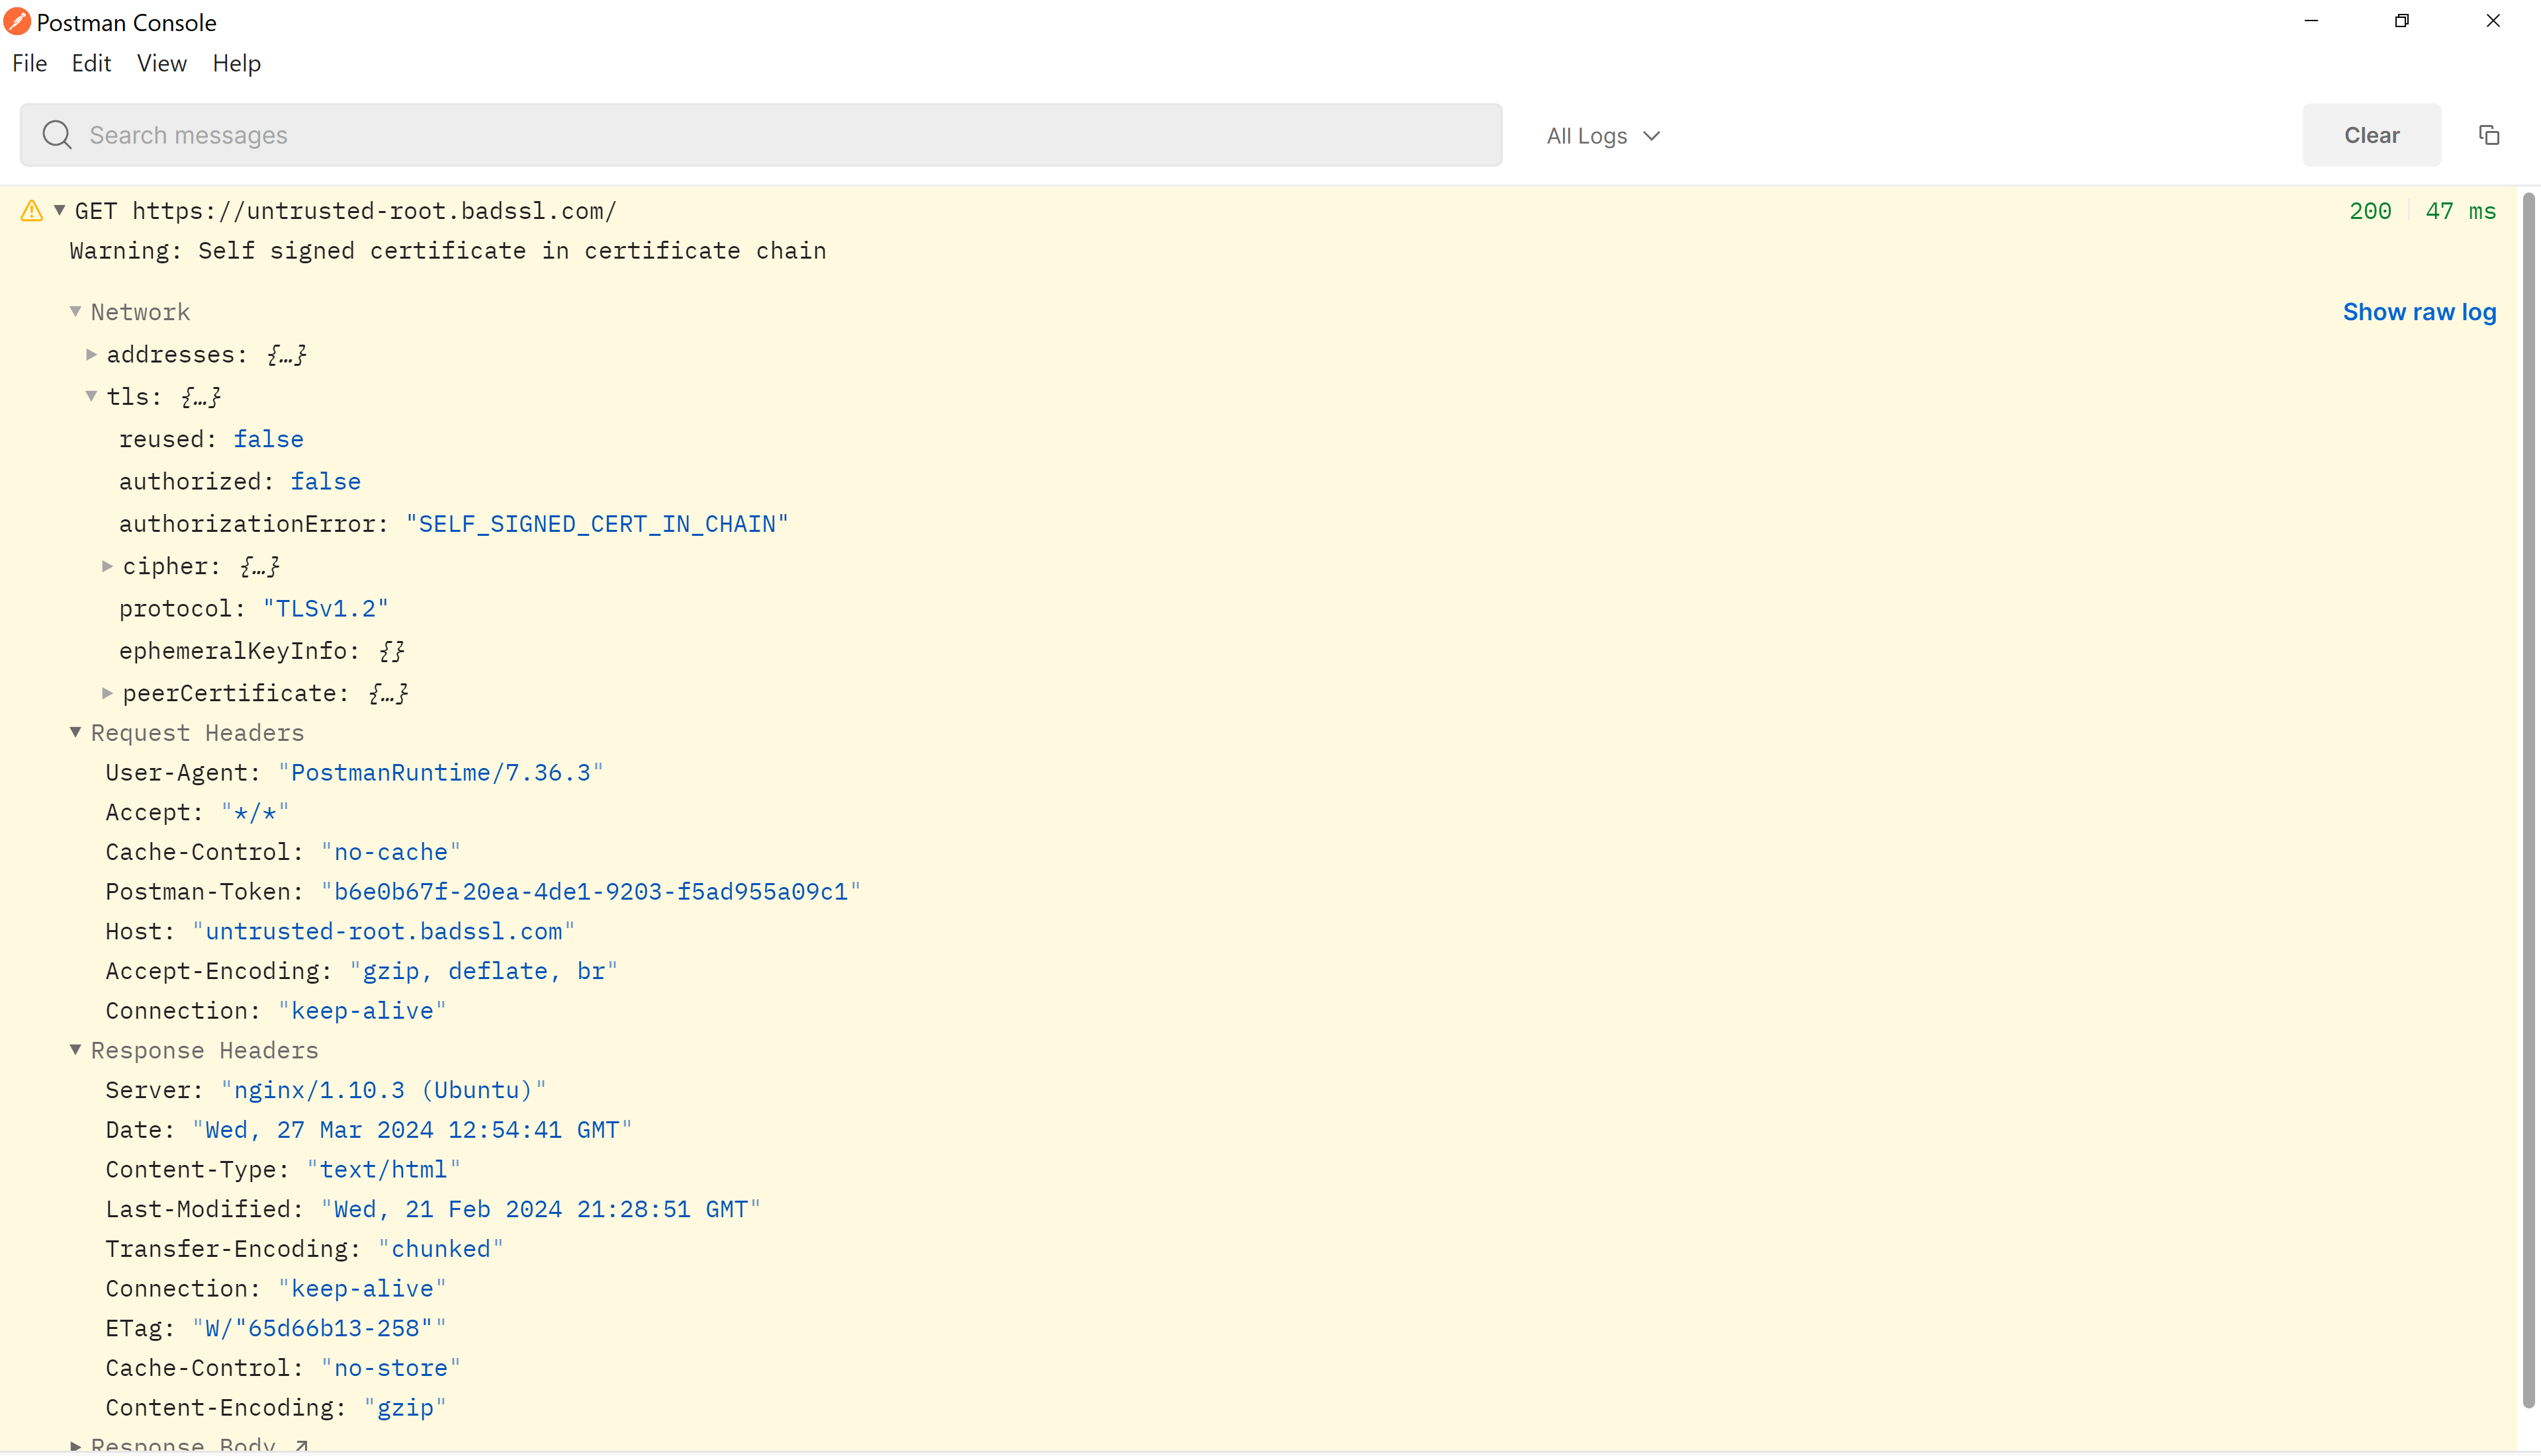Collapse the GET request entry

59,210
